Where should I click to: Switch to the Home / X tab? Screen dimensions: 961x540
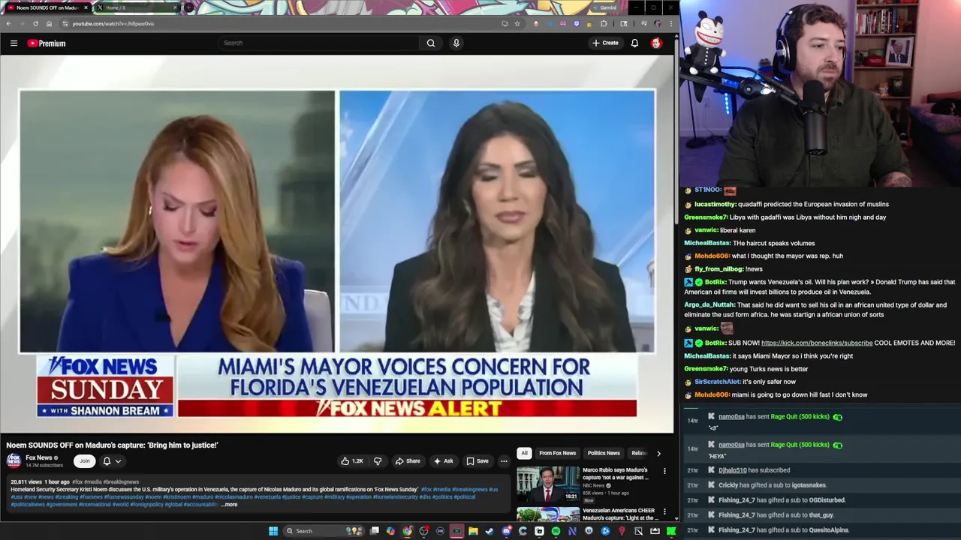pyautogui.click(x=137, y=7)
